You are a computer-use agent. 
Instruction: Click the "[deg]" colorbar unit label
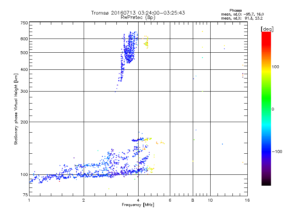[x=267, y=29]
